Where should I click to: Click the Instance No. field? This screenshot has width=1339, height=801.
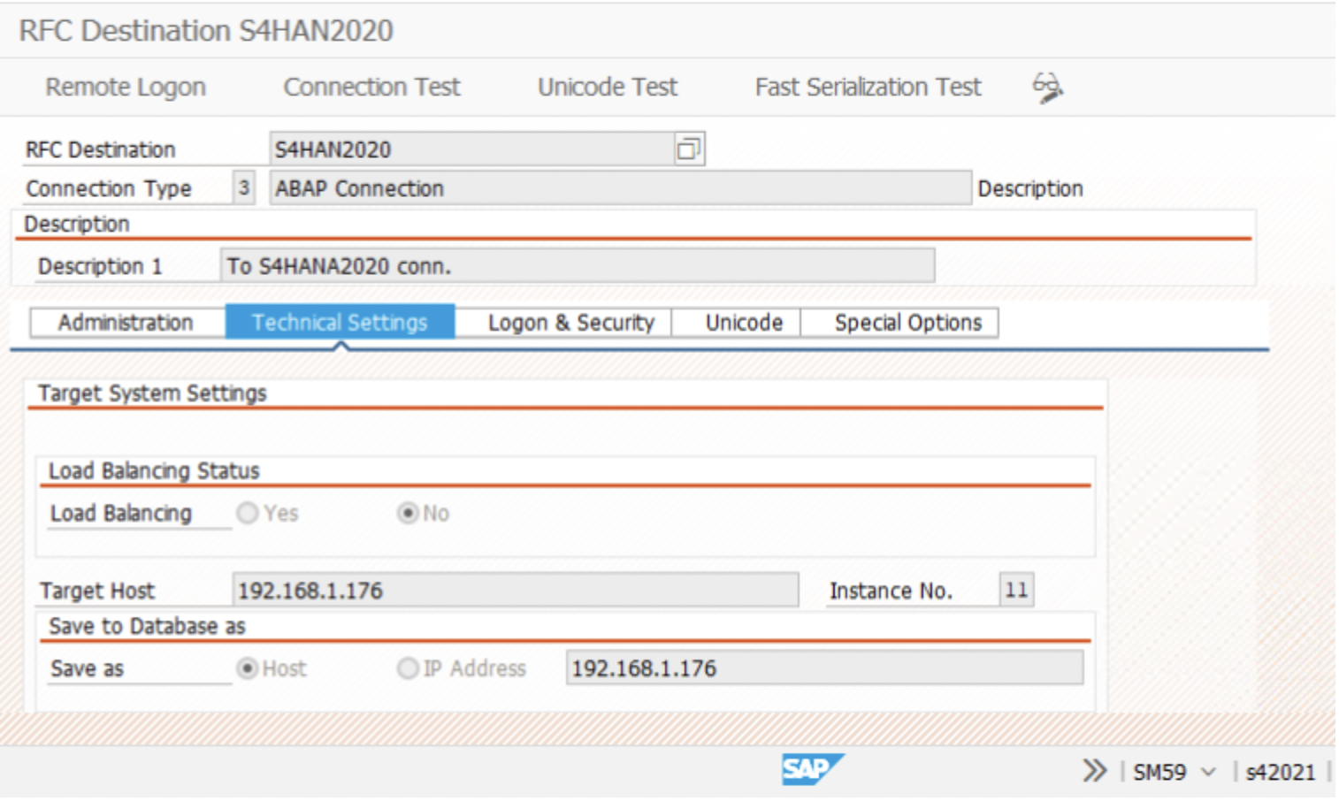click(x=1016, y=590)
